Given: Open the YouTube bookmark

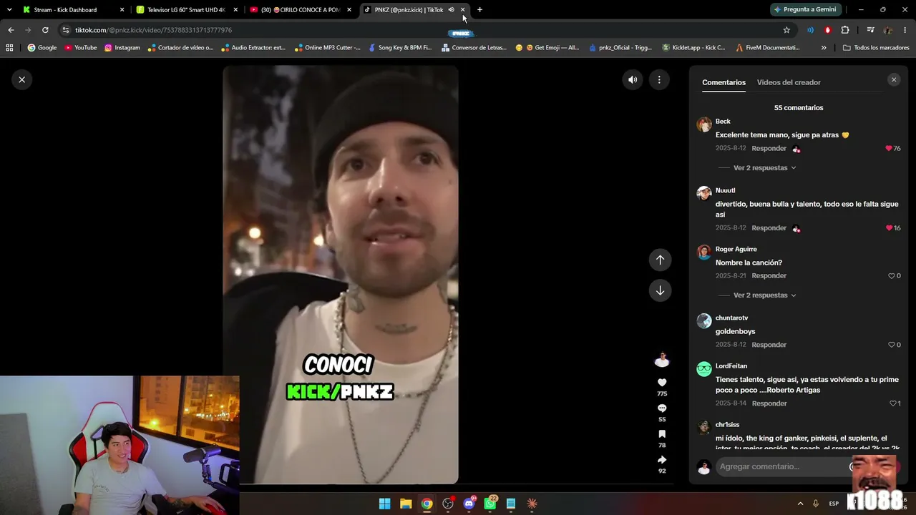Looking at the screenshot, I should point(80,48).
